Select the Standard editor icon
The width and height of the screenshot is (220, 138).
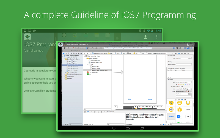click(174, 48)
